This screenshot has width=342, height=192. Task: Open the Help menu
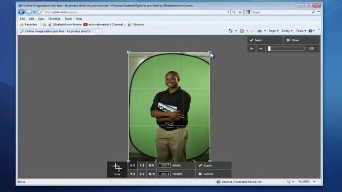tap(79, 19)
